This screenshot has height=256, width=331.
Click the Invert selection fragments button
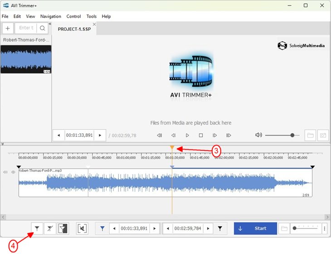(x=63, y=228)
